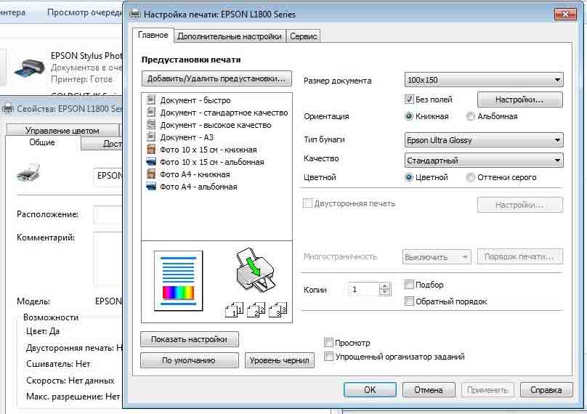Switch to the 'Сервис' tab
The height and width of the screenshot is (414, 587).
pyautogui.click(x=303, y=36)
